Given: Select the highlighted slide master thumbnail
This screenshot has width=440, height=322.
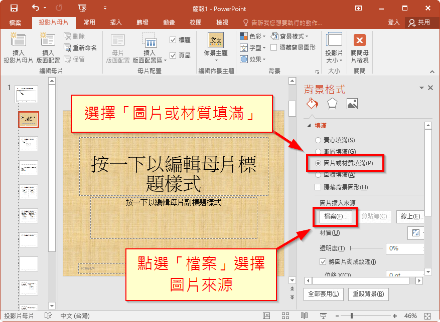Looking at the screenshot, I should click(x=28, y=119).
